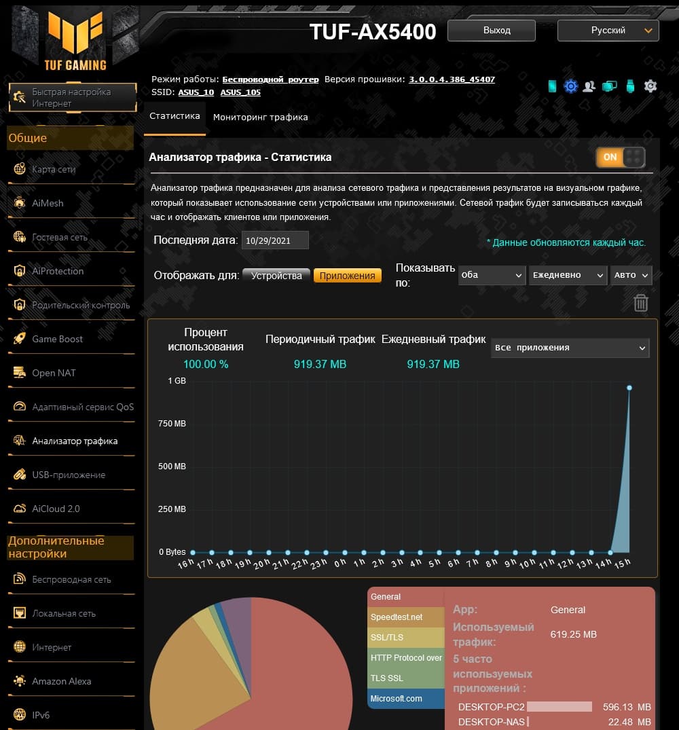Click the guest users status icon

coord(589,86)
